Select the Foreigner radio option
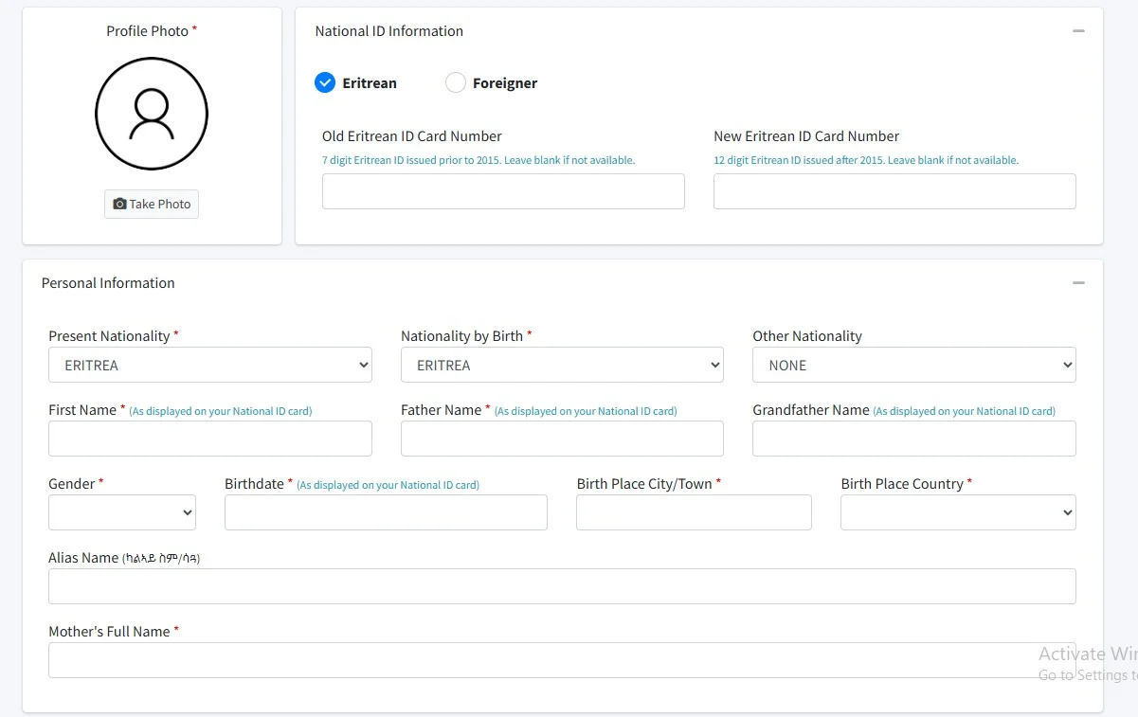Viewport: 1138px width, 717px height. point(456,83)
